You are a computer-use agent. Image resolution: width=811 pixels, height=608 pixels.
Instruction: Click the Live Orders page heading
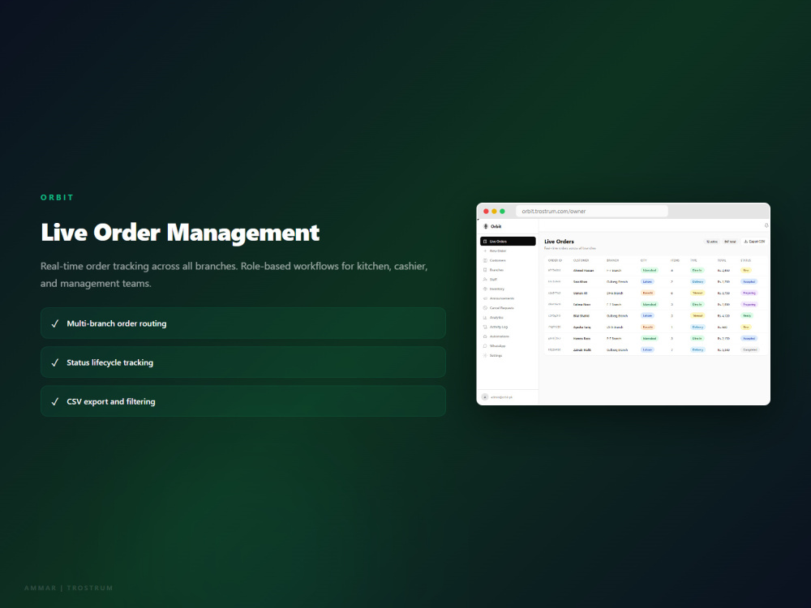[x=559, y=242]
